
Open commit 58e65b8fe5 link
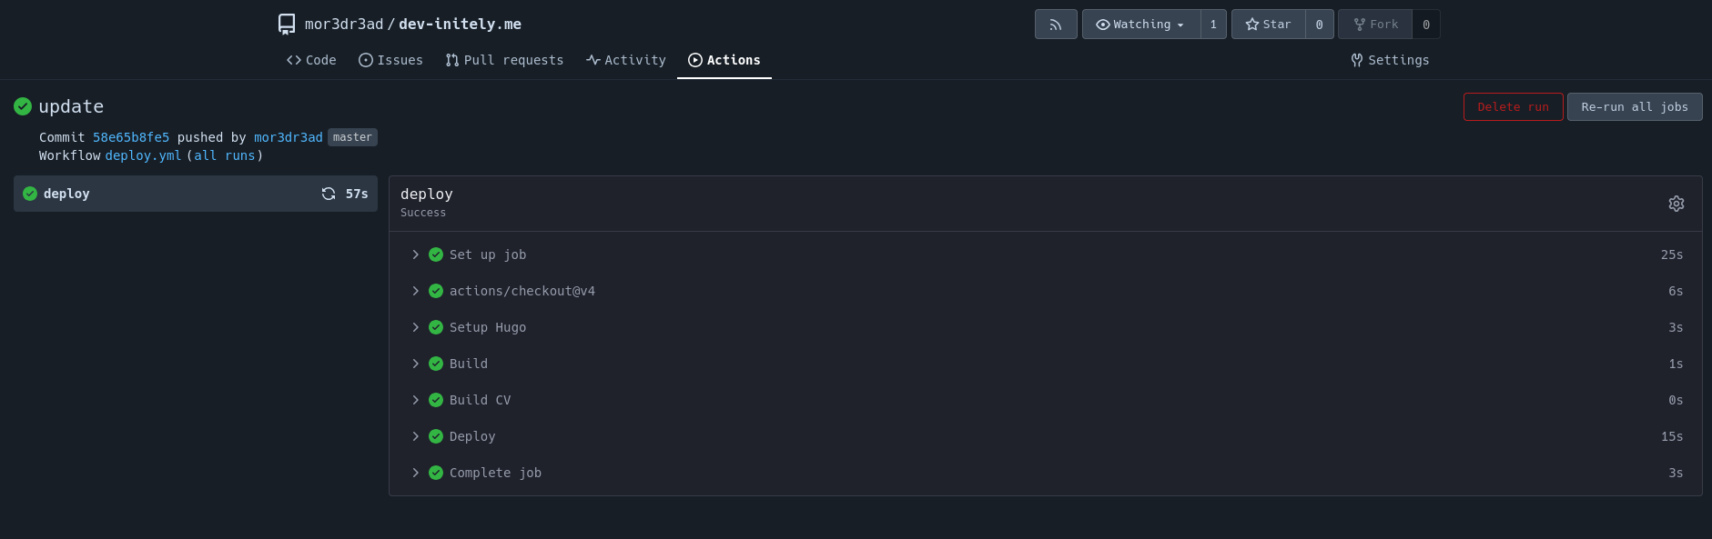click(x=131, y=137)
